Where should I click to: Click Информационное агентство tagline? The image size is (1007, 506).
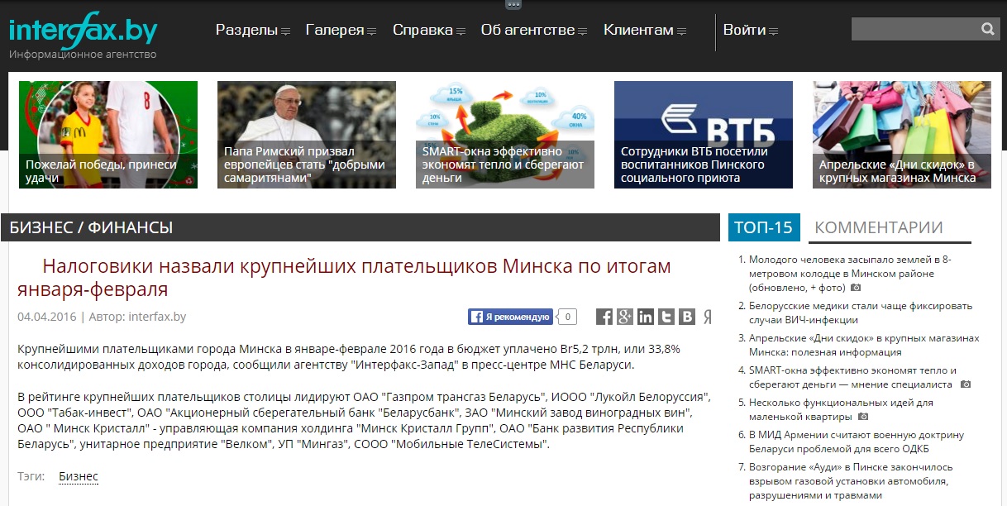coord(83,55)
